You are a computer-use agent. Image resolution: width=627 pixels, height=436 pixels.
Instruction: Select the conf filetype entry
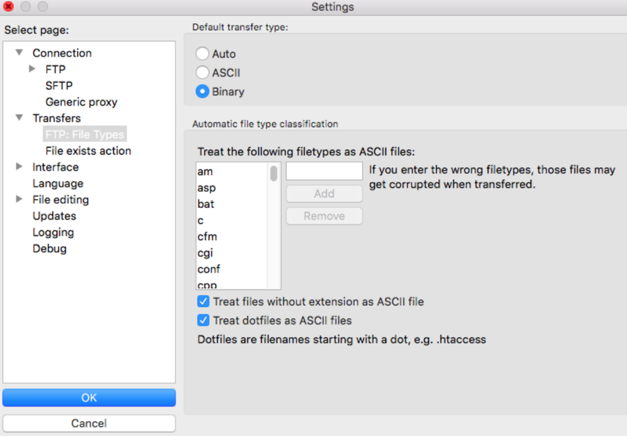pos(209,269)
